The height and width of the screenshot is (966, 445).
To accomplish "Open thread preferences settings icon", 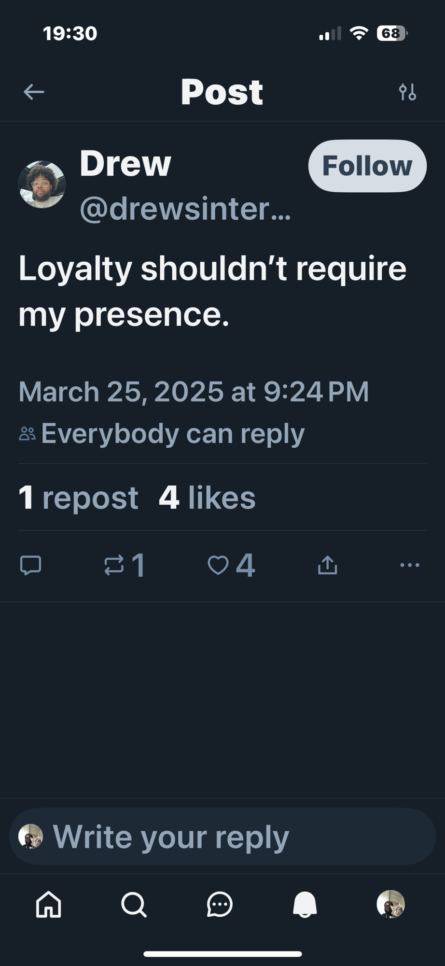I will tap(407, 92).
